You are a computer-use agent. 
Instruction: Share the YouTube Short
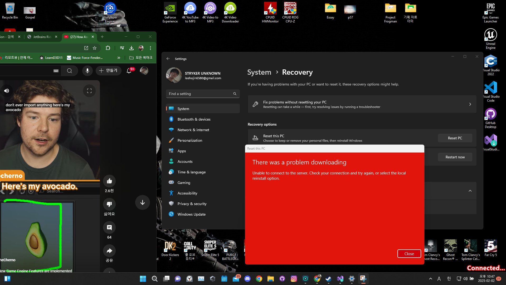pos(109,251)
